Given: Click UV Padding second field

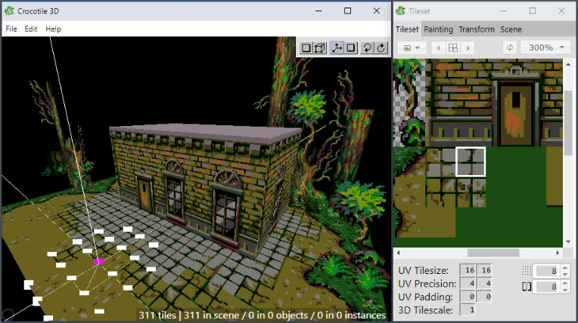Looking at the screenshot, I should point(484,297).
